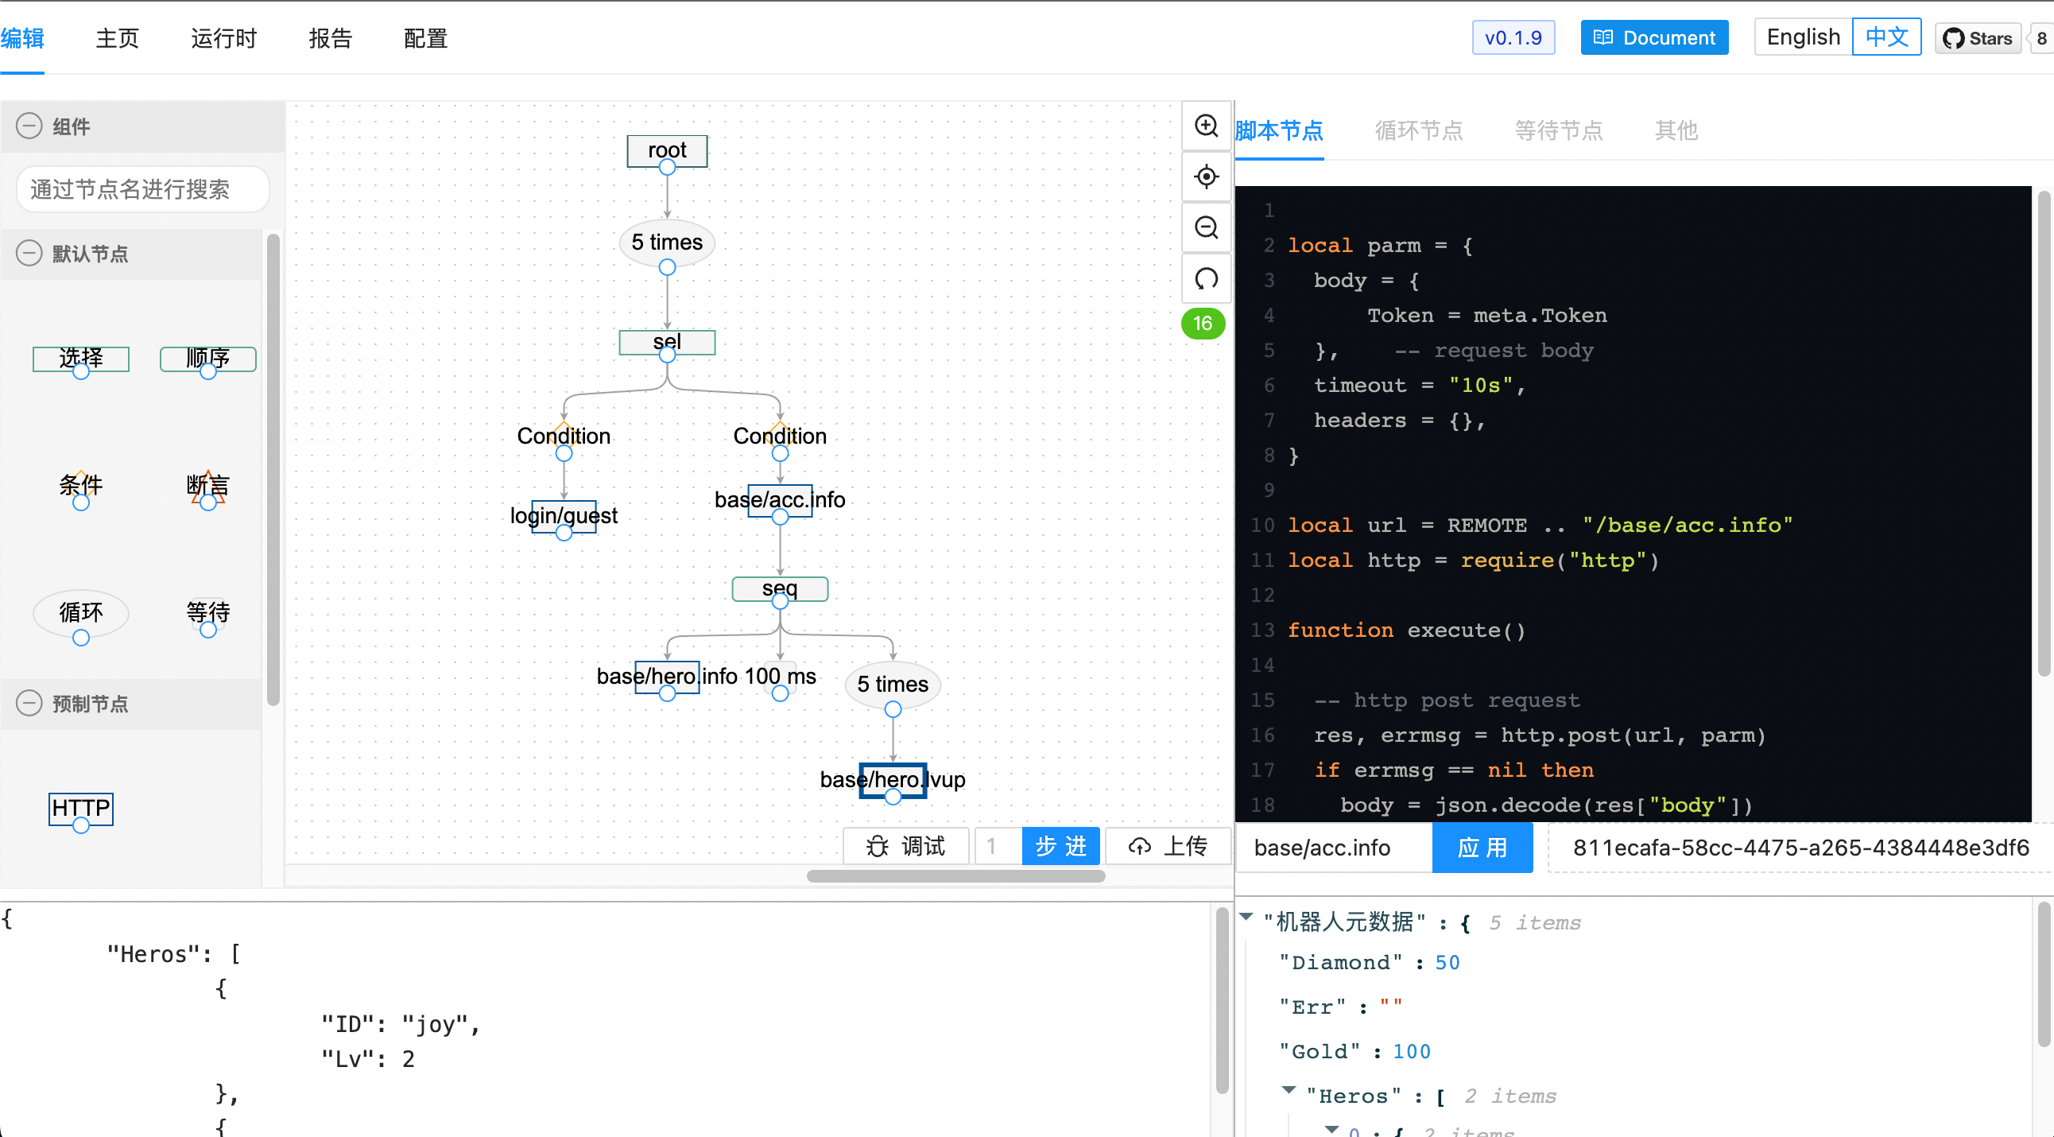
Task: Click the login/guest script node
Action: [564, 516]
